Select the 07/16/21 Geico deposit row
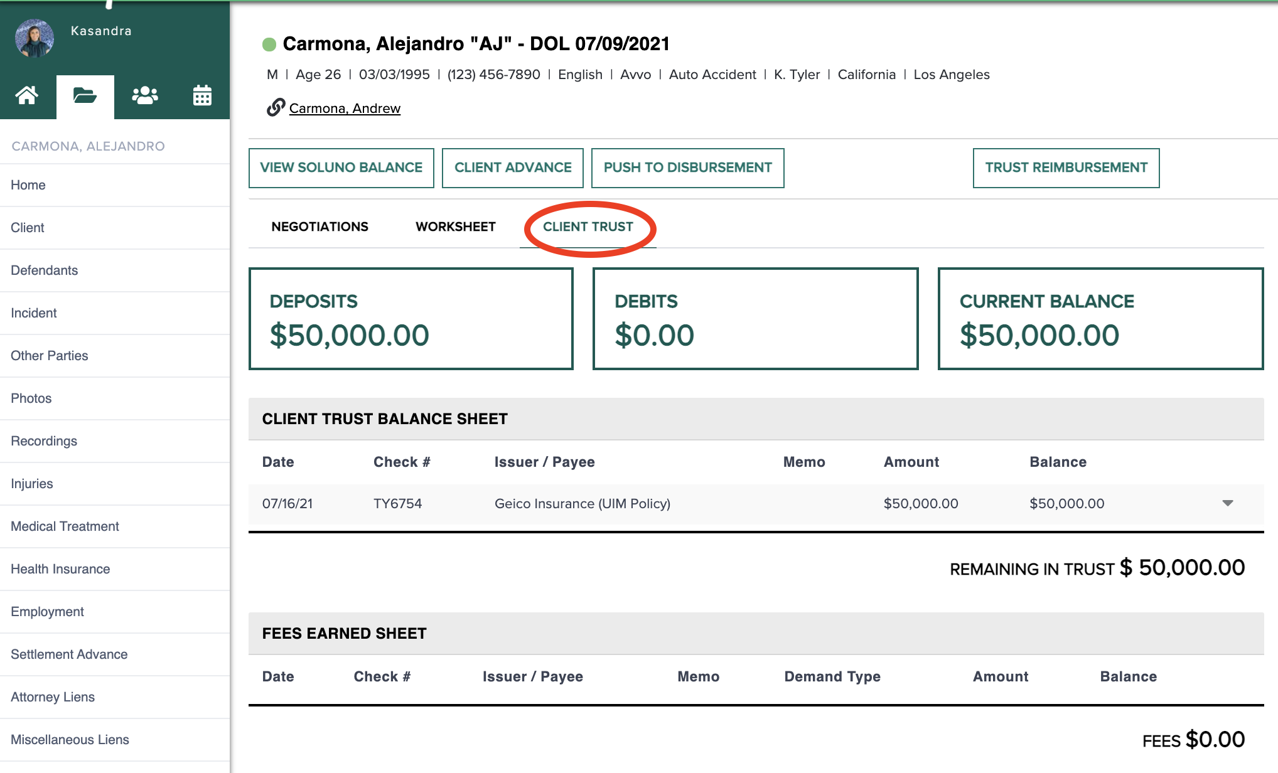This screenshot has width=1278, height=773. (x=582, y=504)
